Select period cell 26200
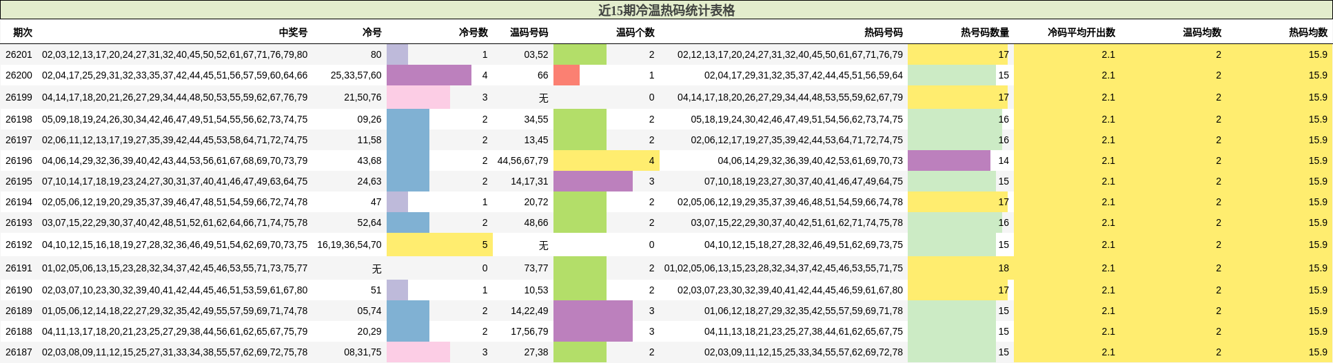 (x=19, y=75)
